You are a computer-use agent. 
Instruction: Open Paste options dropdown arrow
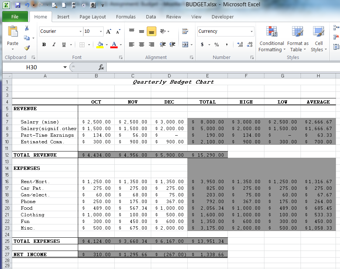(13, 49)
